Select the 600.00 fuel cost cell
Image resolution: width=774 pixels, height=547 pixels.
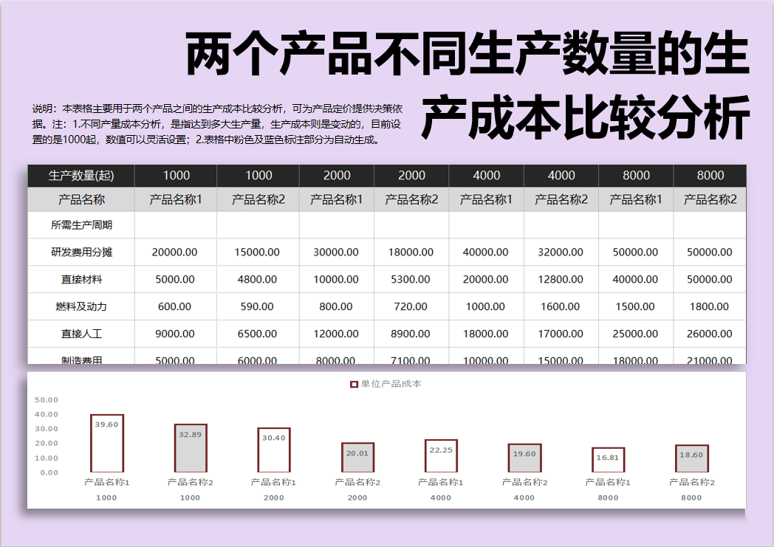coord(175,306)
